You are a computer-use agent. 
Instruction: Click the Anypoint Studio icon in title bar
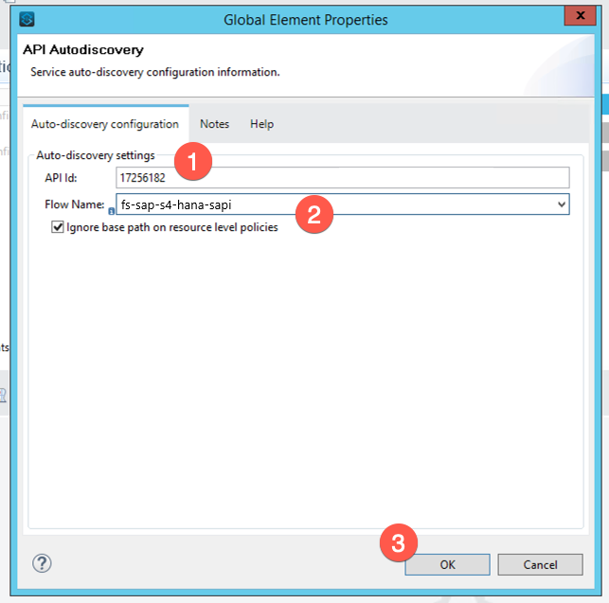pyautogui.click(x=27, y=19)
